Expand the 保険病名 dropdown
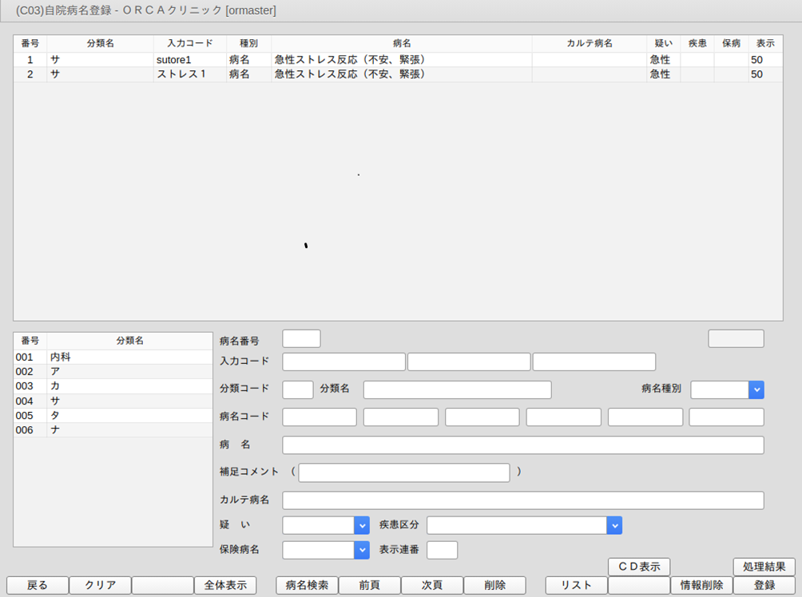Image resolution: width=802 pixels, height=597 pixels. [x=361, y=550]
